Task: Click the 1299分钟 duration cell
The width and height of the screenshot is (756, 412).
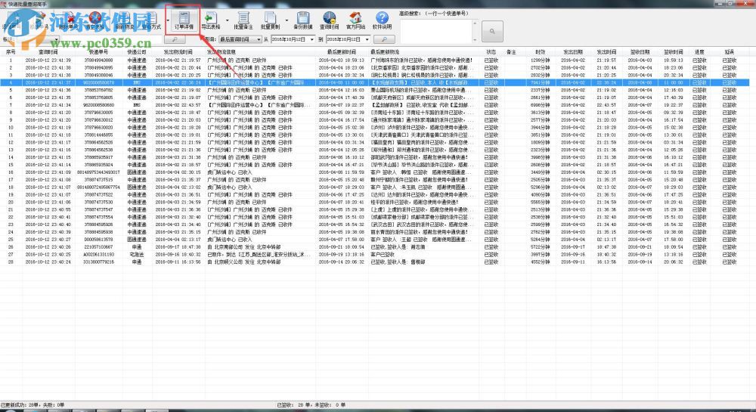Action: tap(540, 60)
